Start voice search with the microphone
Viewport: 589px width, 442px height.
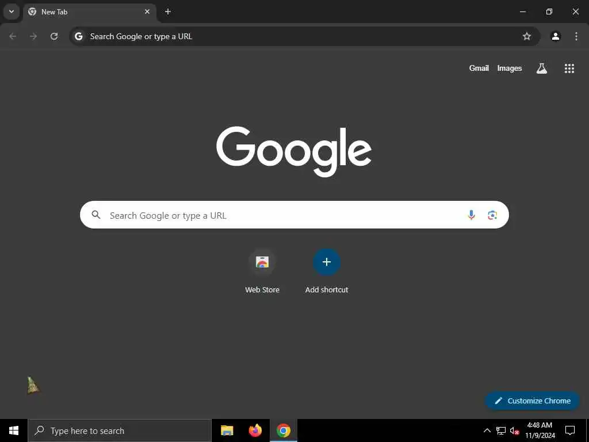pos(471,215)
